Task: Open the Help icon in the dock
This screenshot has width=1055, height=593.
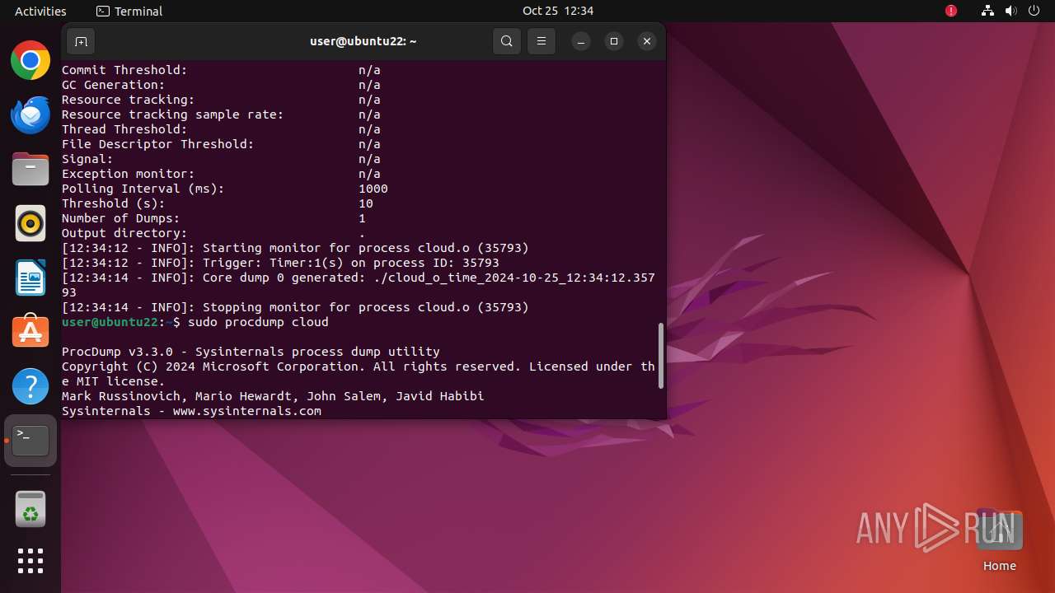Action: (30, 385)
